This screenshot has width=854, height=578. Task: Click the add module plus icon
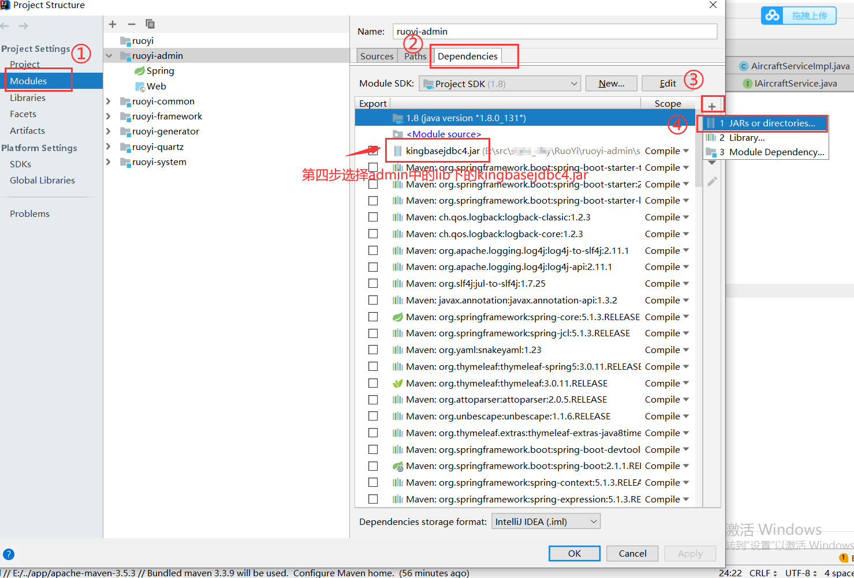tap(112, 24)
